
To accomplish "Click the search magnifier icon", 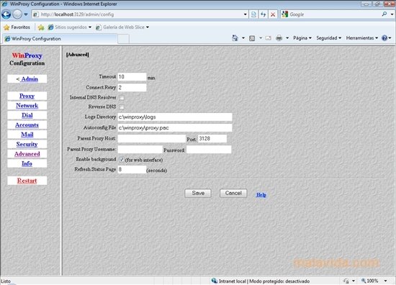I will [x=384, y=14].
